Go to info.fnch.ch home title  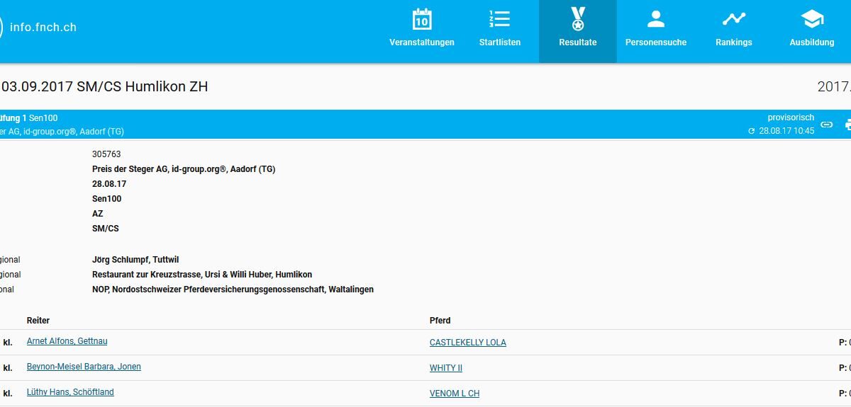[x=43, y=28]
